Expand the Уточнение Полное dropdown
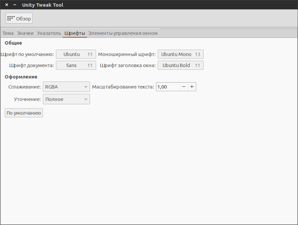This screenshot has width=298, height=225. pos(66,99)
